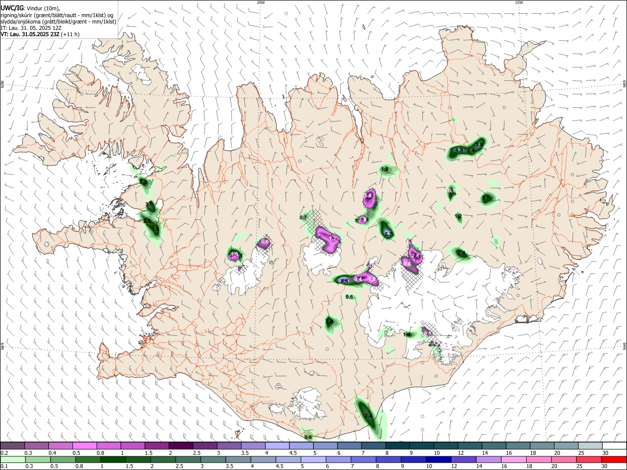The image size is (627, 470).
Task: Pick the red 30 swatch on rain scale
Action: click(x=614, y=459)
